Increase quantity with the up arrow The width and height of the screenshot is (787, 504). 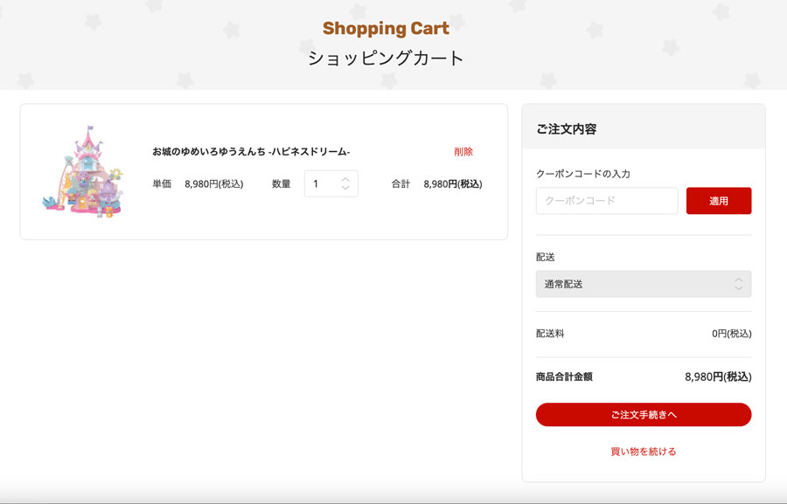(345, 180)
